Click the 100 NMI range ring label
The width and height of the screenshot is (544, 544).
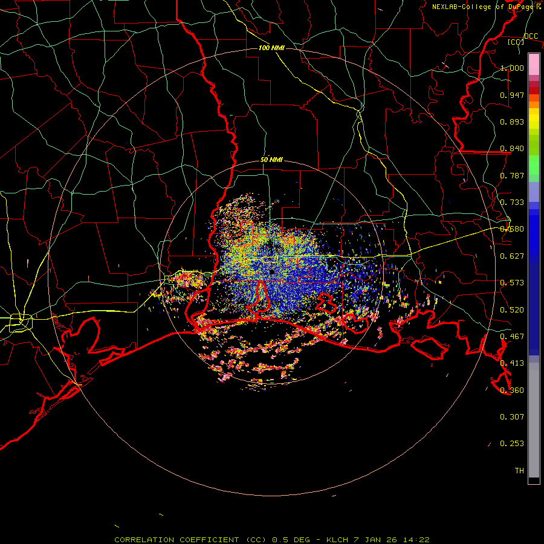[271, 48]
